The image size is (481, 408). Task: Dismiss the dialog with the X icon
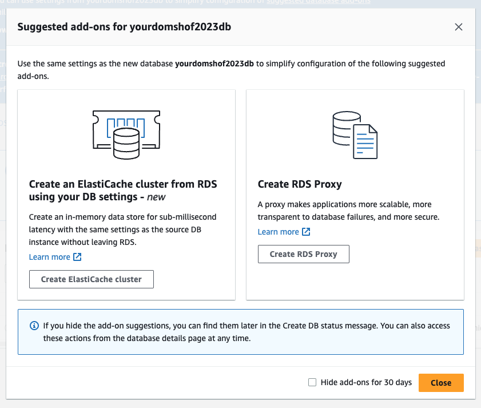click(459, 27)
